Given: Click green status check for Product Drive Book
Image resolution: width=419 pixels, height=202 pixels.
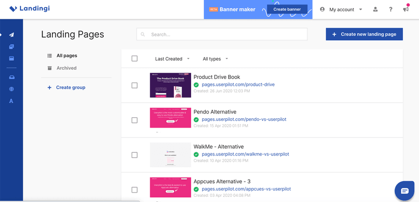Looking at the screenshot, I should click(x=196, y=85).
